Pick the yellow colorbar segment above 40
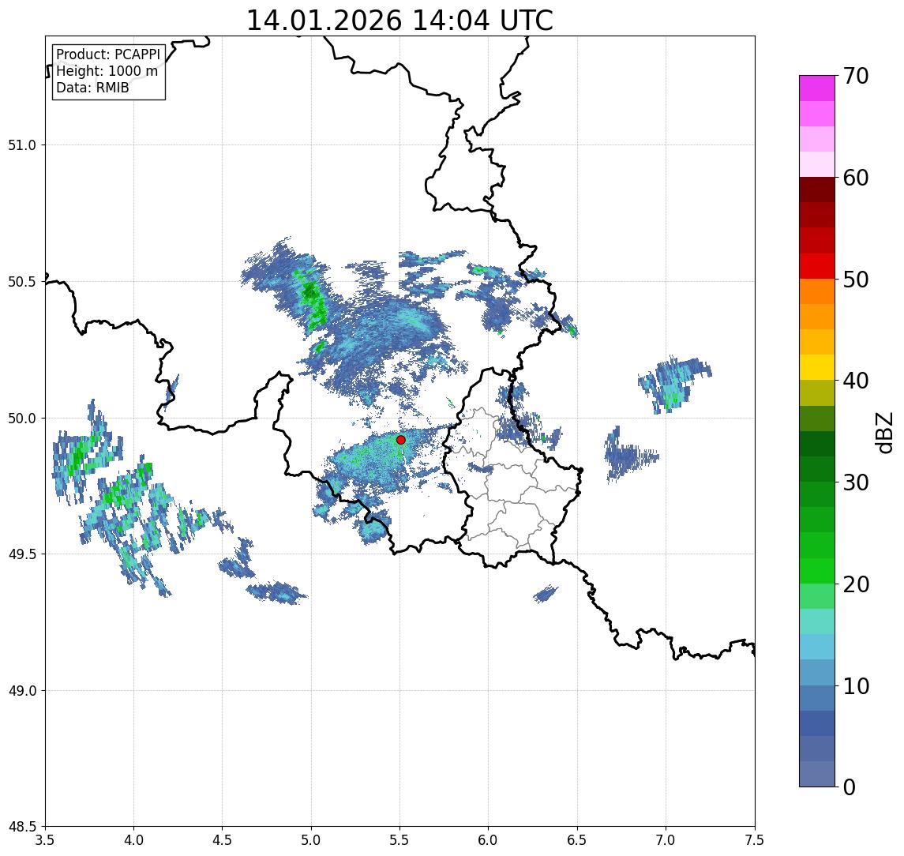Screen dimensions: 904x856 (817, 367)
